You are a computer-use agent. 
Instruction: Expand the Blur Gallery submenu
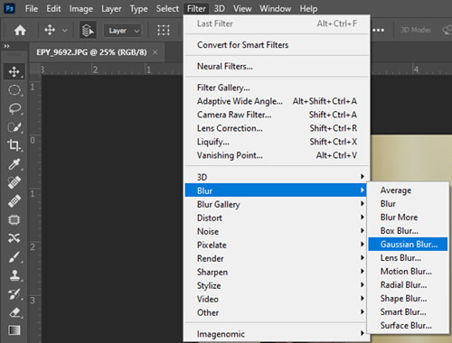pos(277,204)
